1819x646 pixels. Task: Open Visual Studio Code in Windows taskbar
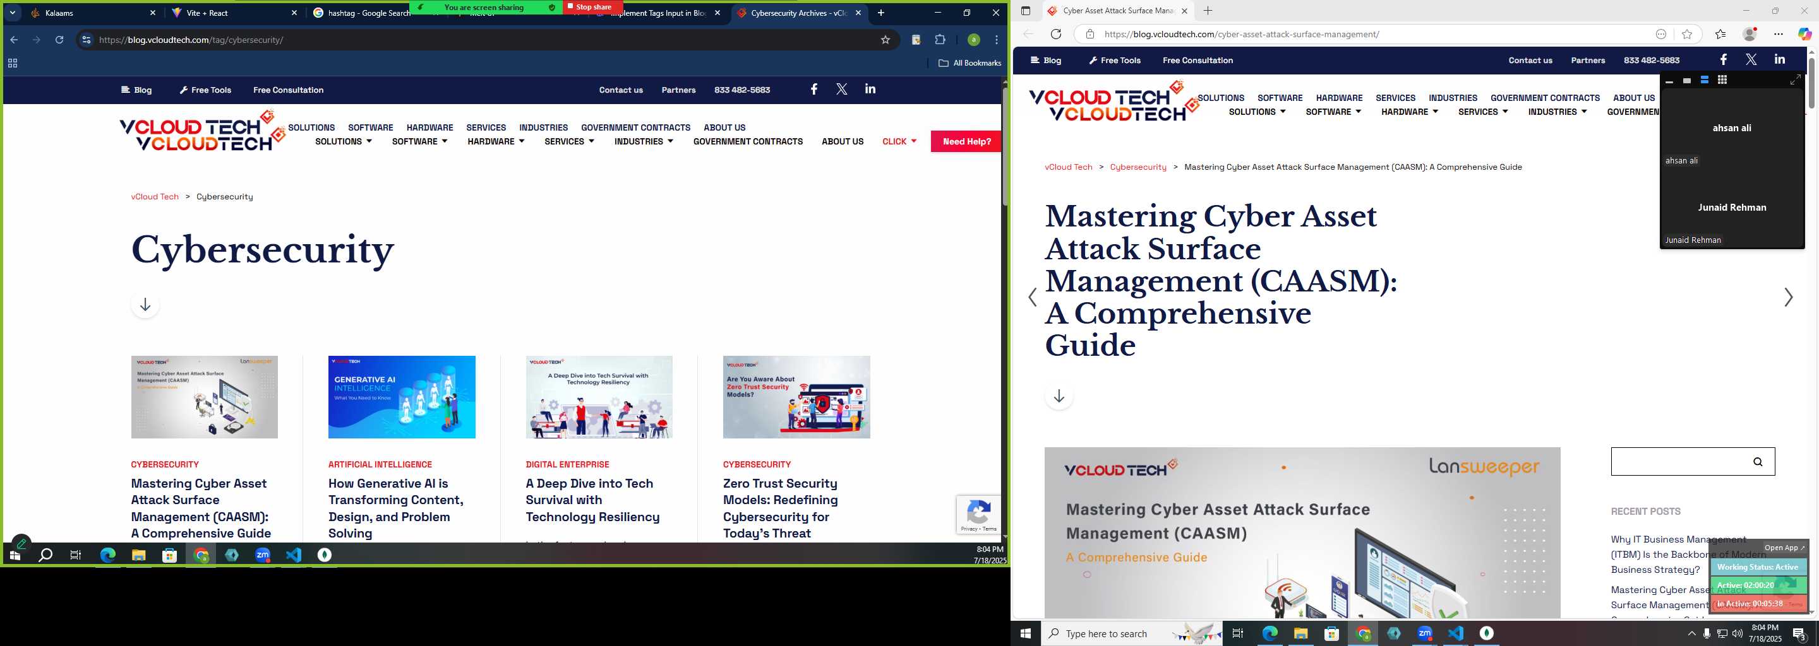click(x=1455, y=633)
